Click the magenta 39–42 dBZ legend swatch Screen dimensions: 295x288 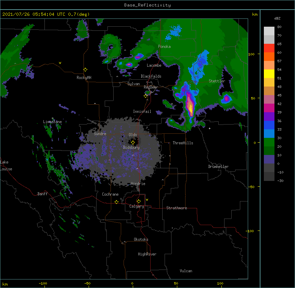pyautogui.click(x=269, y=108)
